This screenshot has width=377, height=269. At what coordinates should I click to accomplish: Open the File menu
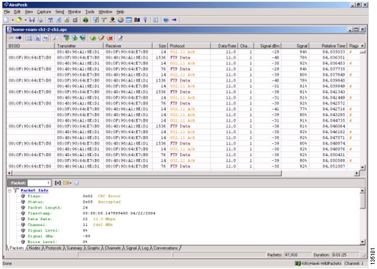click(7, 12)
